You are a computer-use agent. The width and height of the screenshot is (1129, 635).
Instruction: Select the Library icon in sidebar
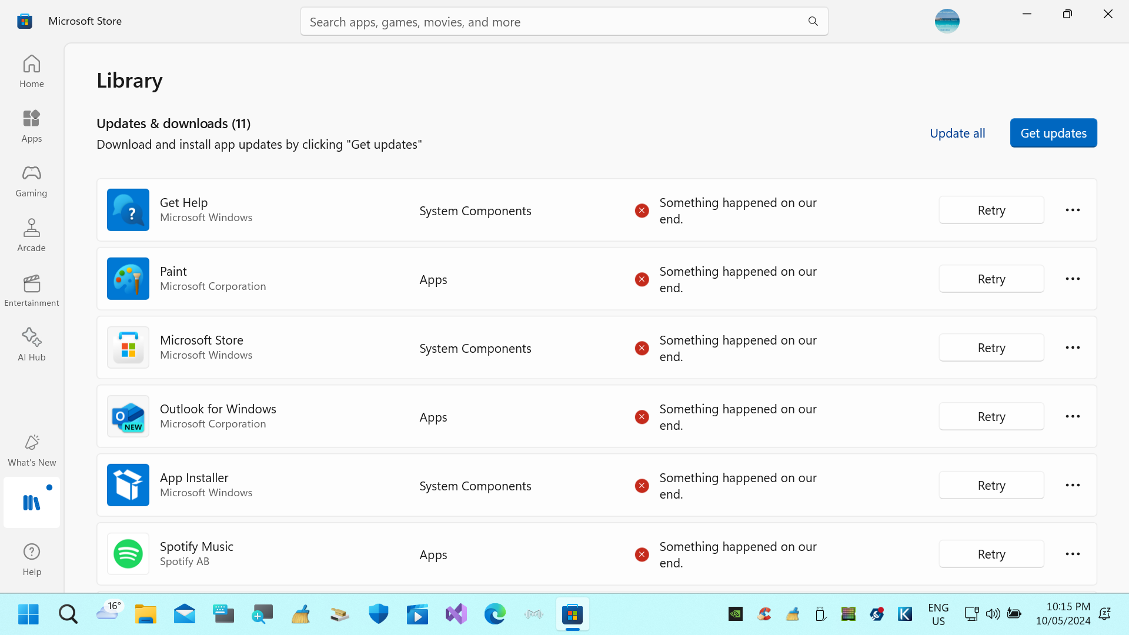tap(32, 502)
